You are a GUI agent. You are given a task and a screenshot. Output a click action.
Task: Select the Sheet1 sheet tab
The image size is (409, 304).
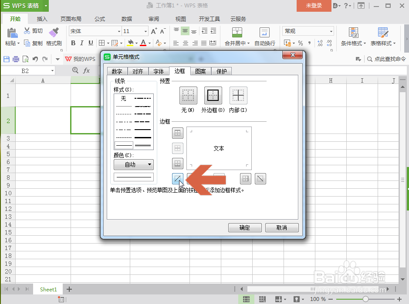tap(48, 289)
